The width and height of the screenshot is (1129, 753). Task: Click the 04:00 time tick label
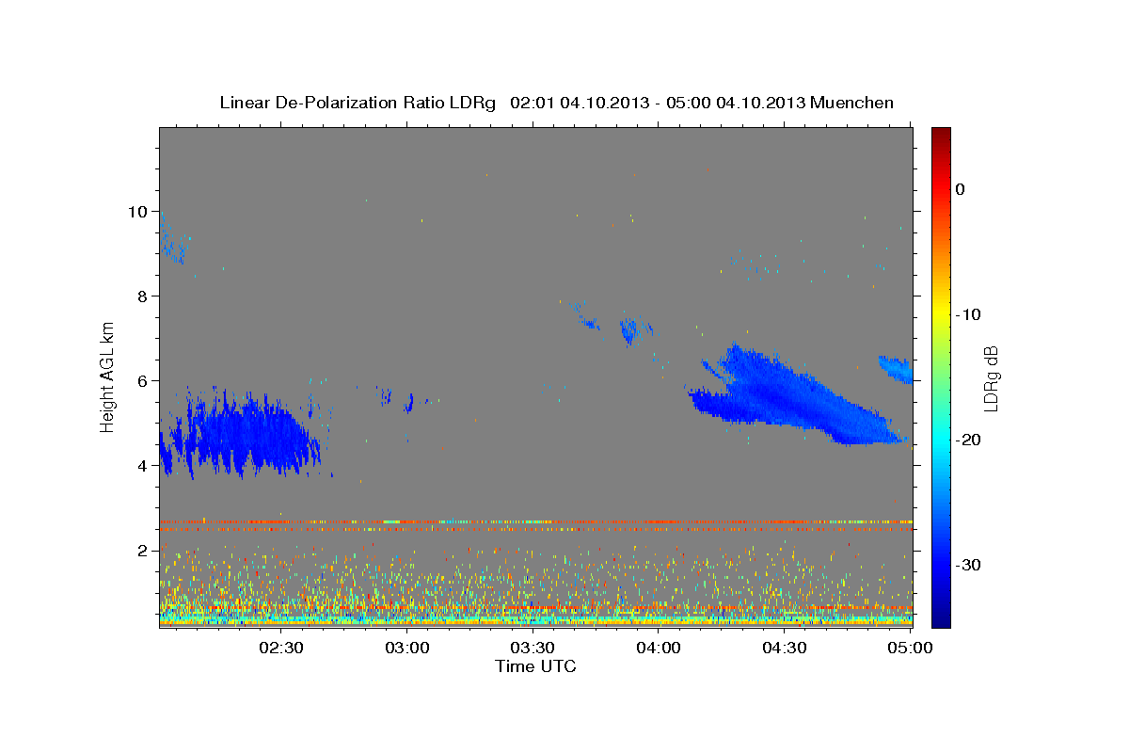[658, 648]
